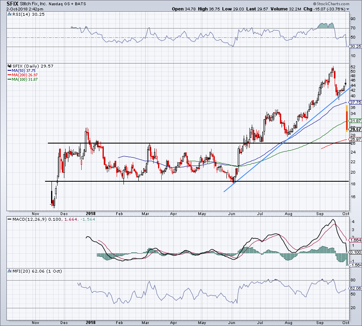Click the MACD(12,26,9) legend label

coord(30,219)
